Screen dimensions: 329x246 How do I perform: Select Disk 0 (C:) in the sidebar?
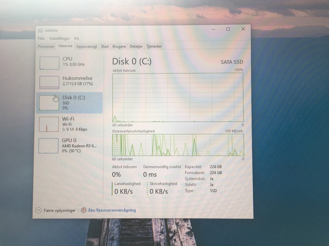(70, 102)
